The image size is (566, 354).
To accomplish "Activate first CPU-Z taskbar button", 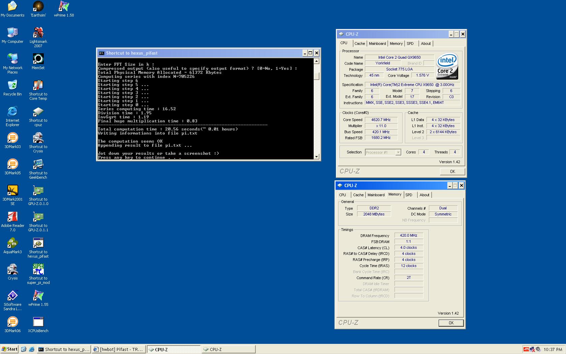I will click(174, 349).
